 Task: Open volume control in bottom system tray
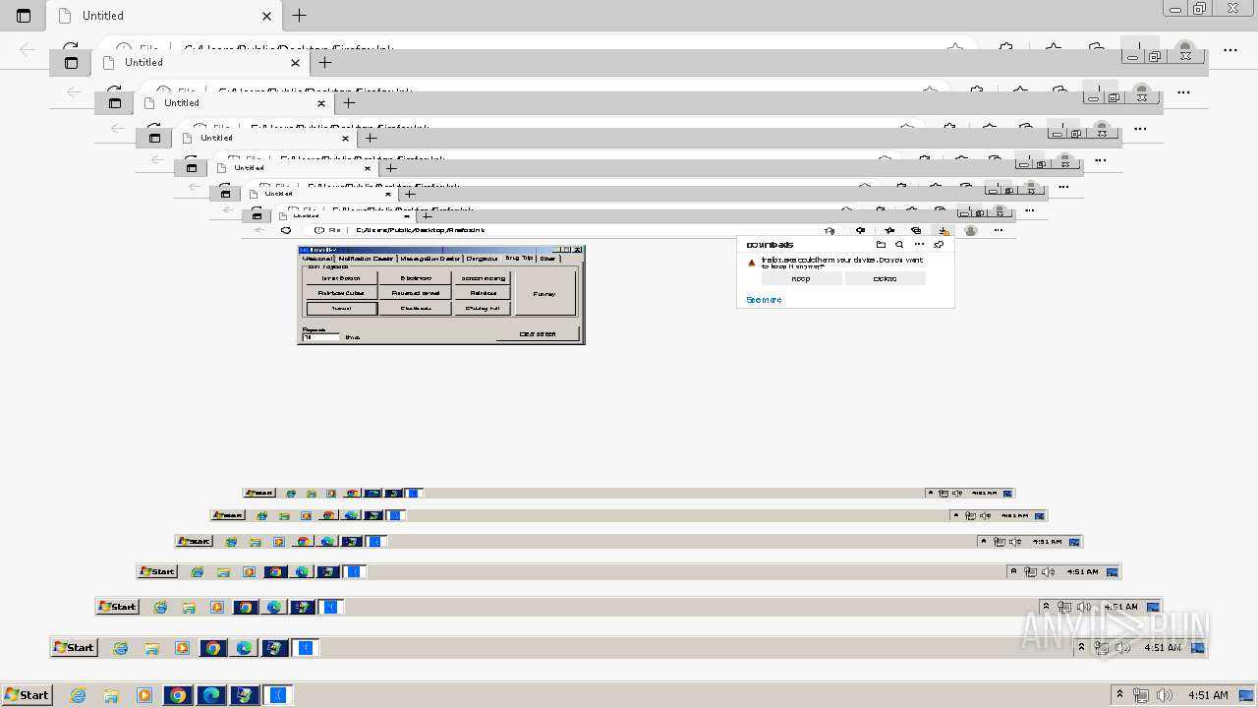click(x=1165, y=694)
